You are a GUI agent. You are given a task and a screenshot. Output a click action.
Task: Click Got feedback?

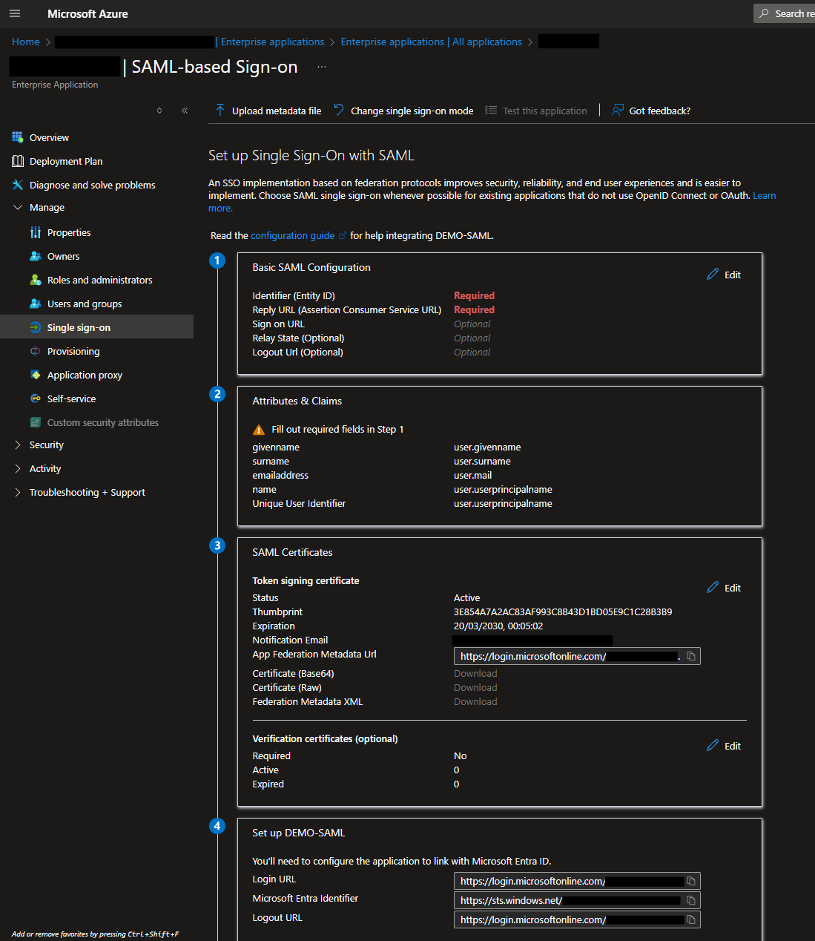(x=651, y=111)
